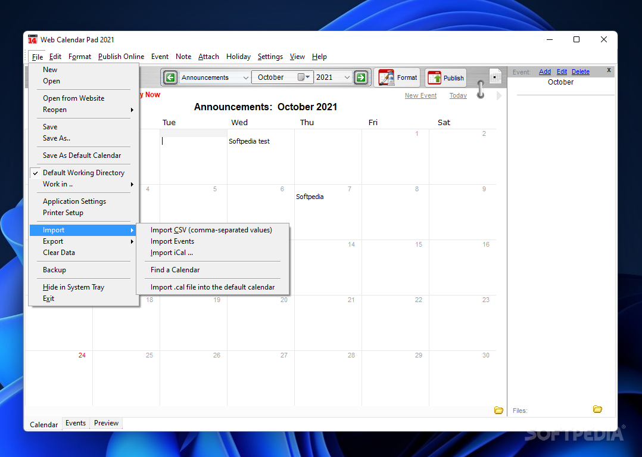
Task: Choose New from the File menu
Action: [x=84, y=70]
